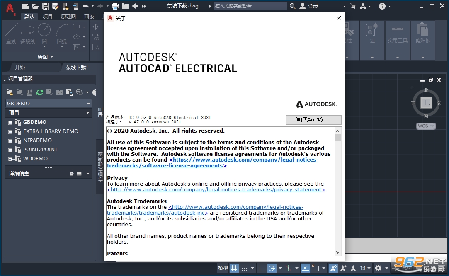Toggle snap mode dots in status bar
This screenshot has height=276, width=449.
point(244,268)
